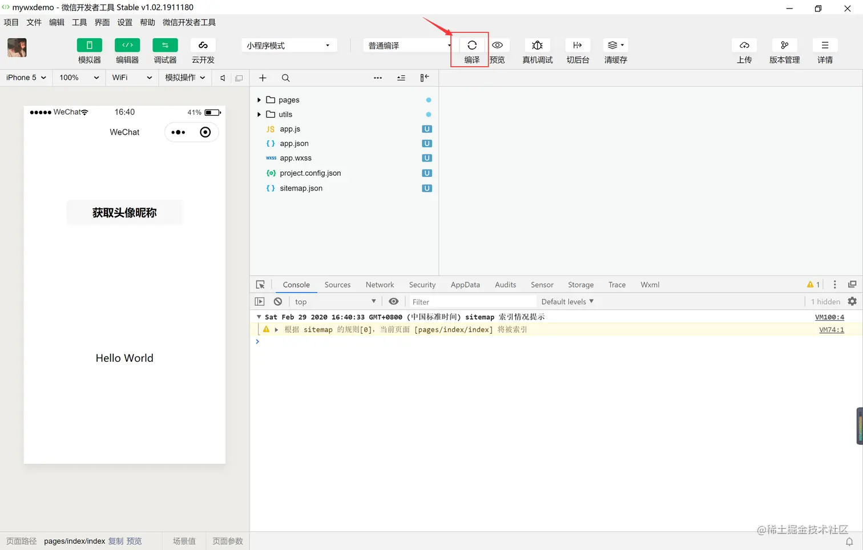
Task: Toggle the 调试器 debugger panel button
Action: (x=165, y=45)
